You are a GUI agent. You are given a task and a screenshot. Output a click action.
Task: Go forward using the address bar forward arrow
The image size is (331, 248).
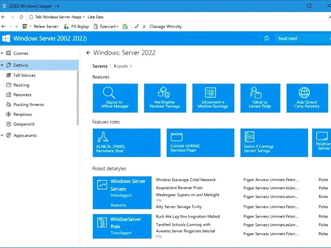12,17
